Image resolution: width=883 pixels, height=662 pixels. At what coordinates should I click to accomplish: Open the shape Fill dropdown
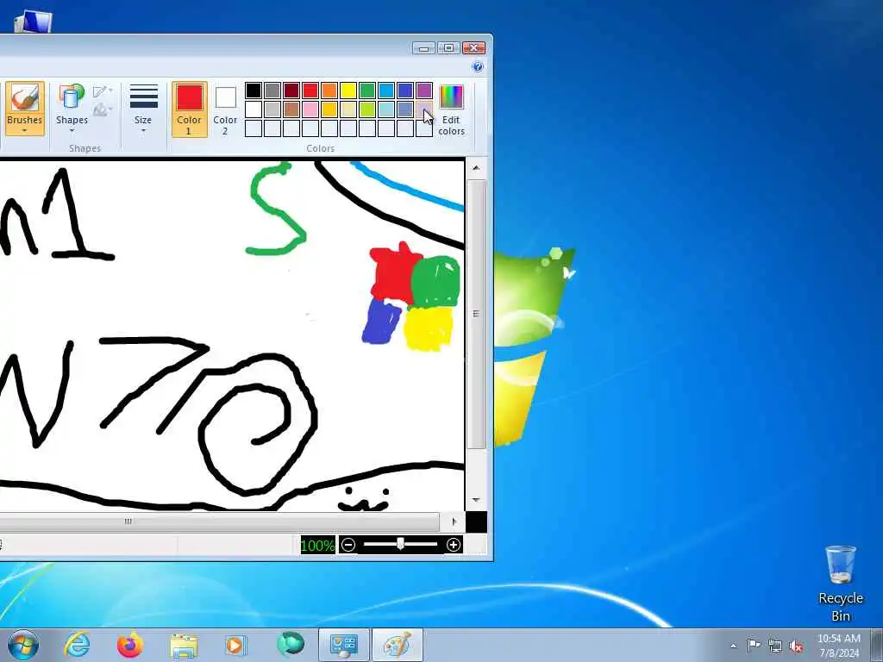click(103, 109)
